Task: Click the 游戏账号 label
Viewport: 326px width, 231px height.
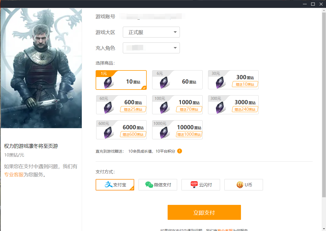Action: coord(105,17)
